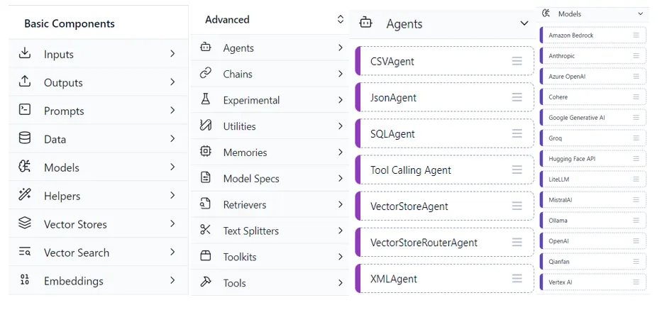Click the Memories chip icon
667x310 pixels.
pyautogui.click(x=206, y=152)
